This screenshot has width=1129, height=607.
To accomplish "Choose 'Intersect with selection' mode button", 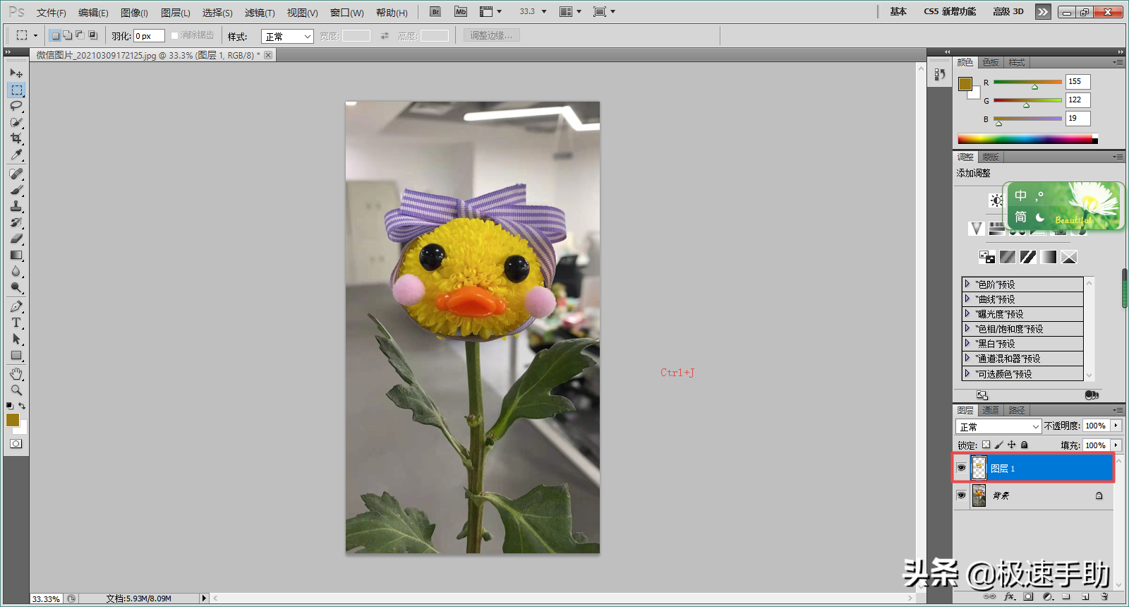I will pos(92,35).
